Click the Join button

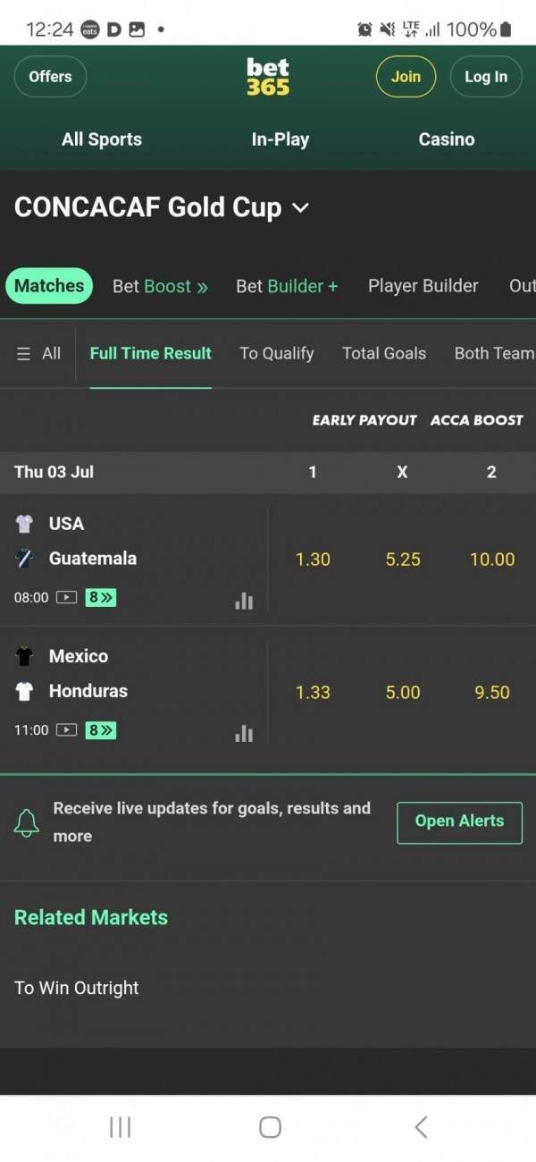pos(406,77)
